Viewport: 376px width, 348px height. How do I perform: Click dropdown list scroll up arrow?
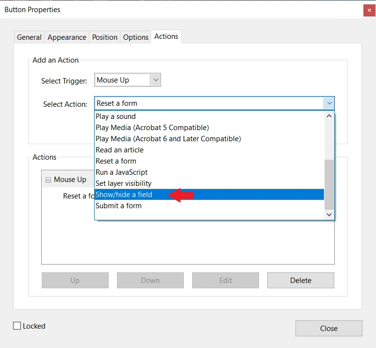pyautogui.click(x=329, y=116)
